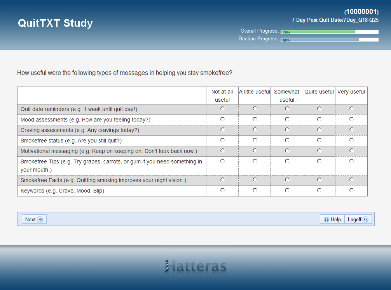Click the question mark Help icon
Viewport: 391px width, 290px height.
tap(326, 219)
